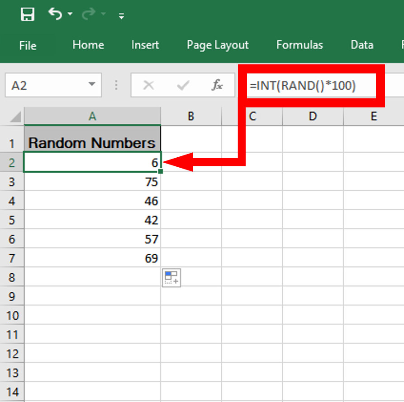Select row 2 header
The image size is (404, 402).
coord(12,163)
